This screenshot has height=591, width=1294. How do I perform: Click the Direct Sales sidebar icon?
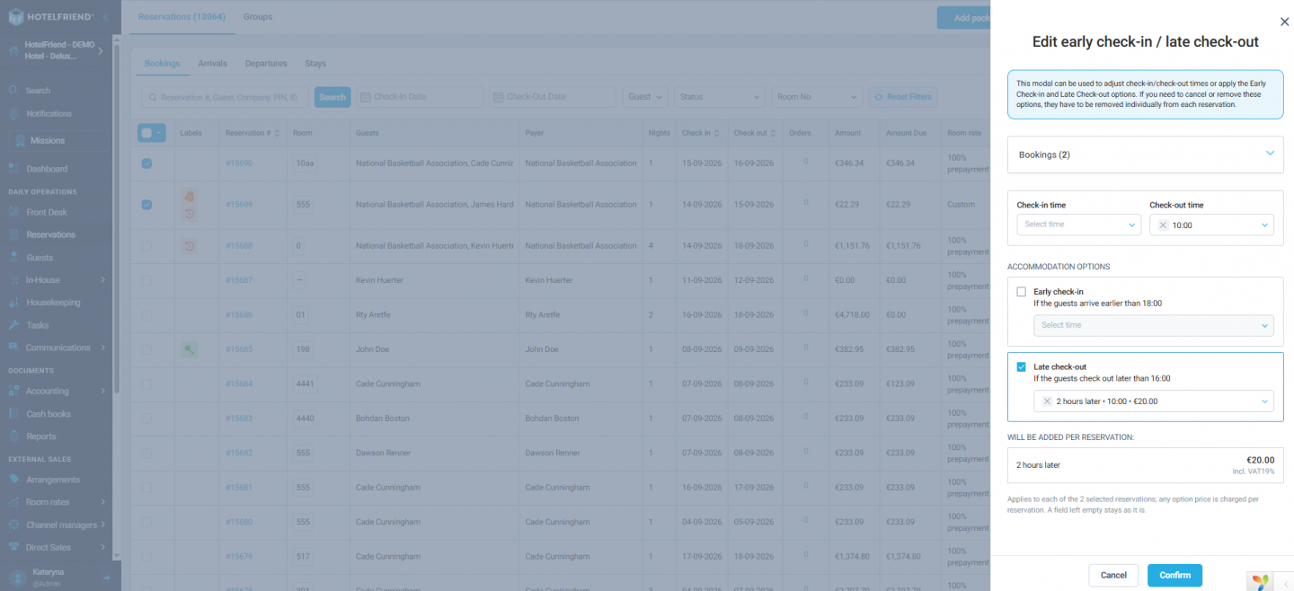pos(13,547)
